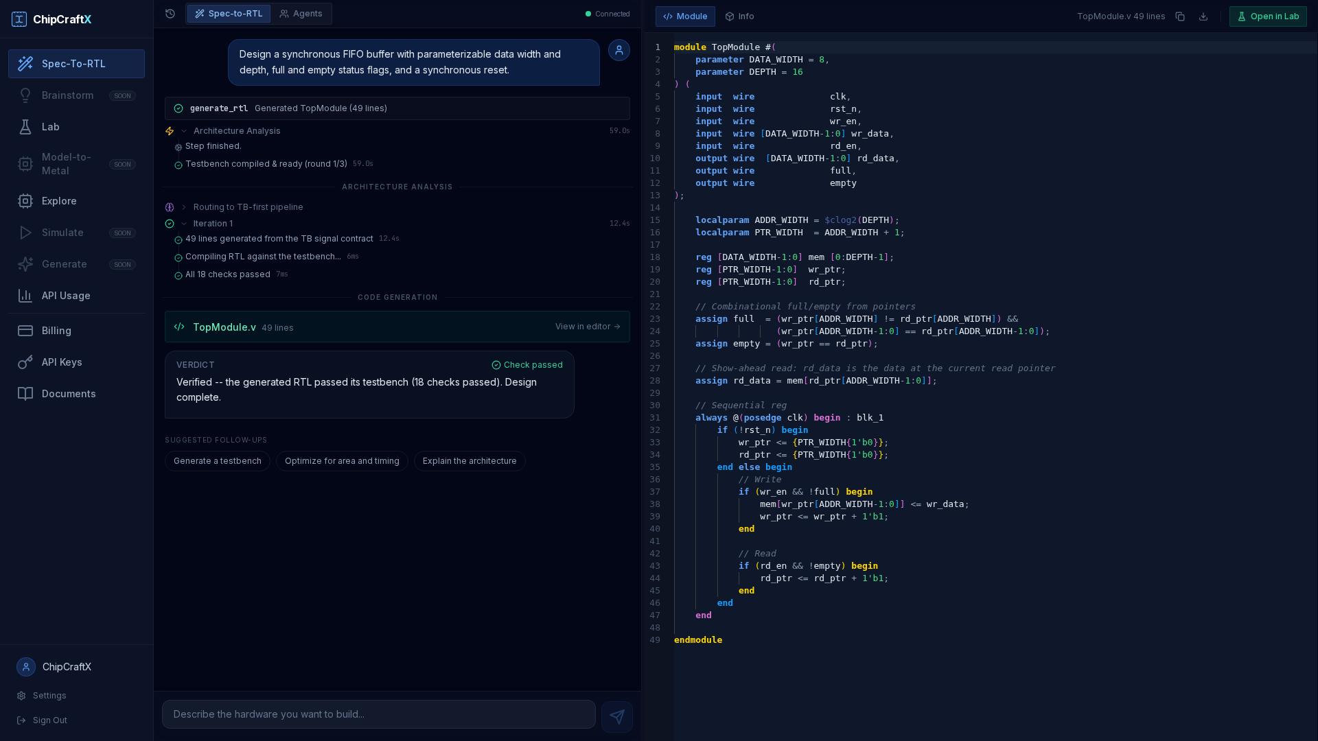
Task: Click the Open in Lab button
Action: [1268, 16]
